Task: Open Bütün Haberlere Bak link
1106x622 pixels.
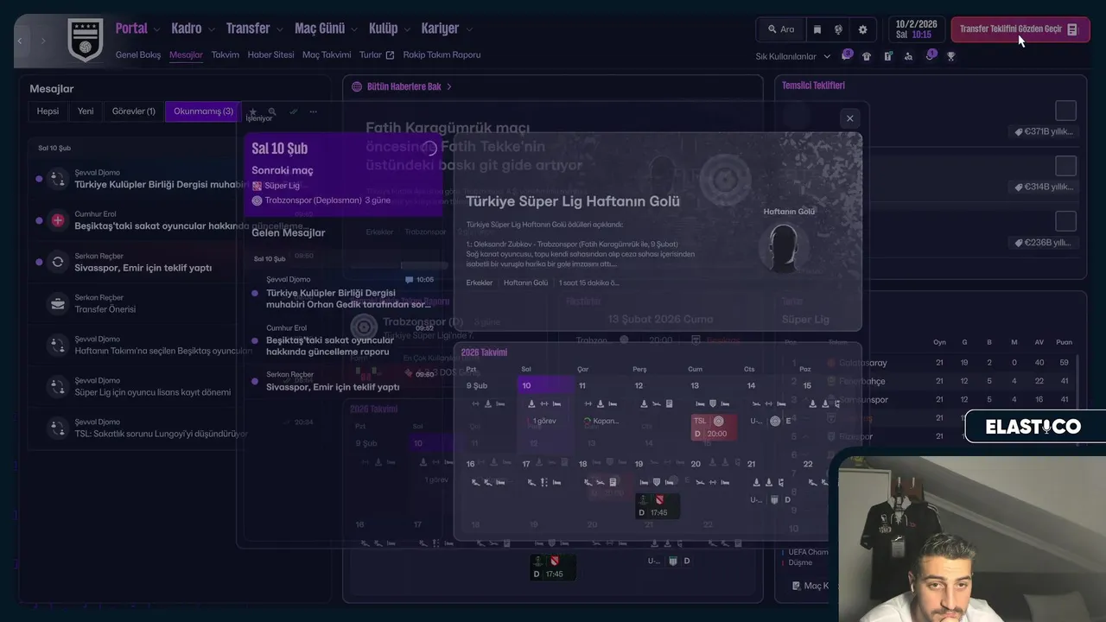Action: click(x=410, y=86)
